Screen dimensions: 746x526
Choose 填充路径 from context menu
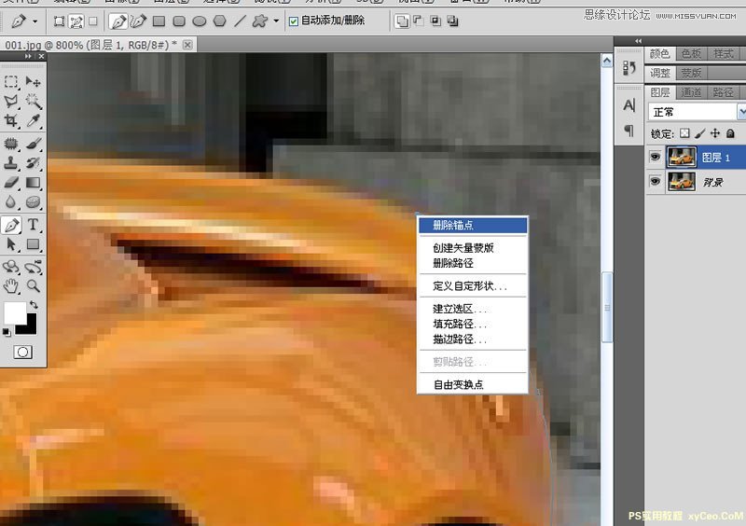click(473, 324)
